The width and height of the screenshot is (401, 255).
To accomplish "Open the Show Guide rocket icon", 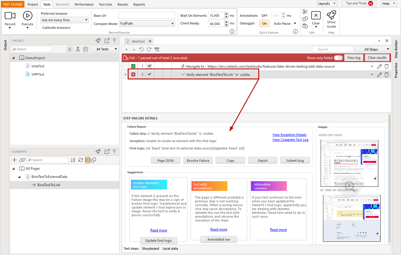I will pyautogui.click(x=331, y=15).
